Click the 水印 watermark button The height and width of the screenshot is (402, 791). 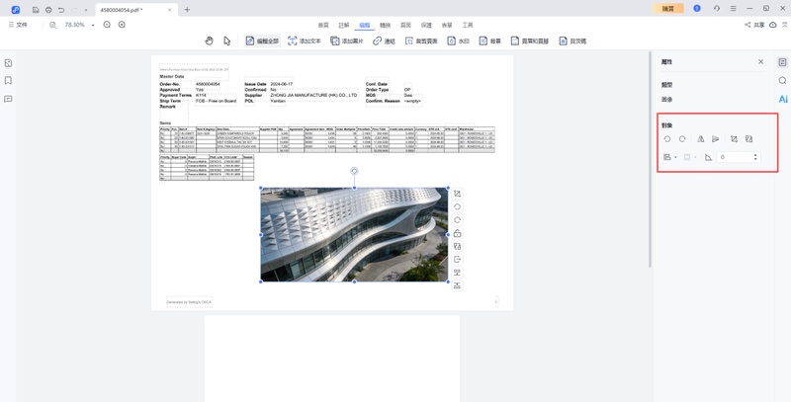point(458,40)
